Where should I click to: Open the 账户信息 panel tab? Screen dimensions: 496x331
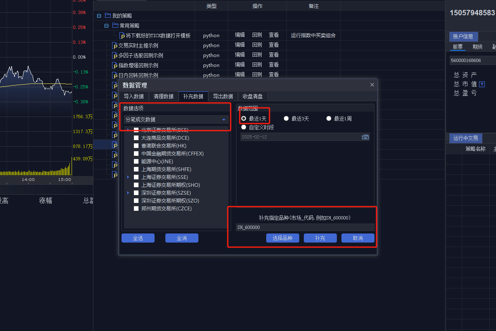[463, 36]
